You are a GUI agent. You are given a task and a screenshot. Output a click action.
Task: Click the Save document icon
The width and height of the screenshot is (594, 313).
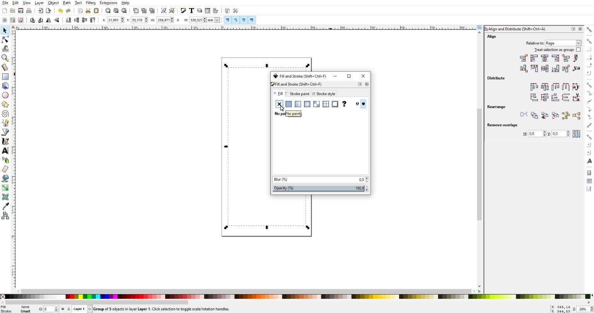click(x=20, y=11)
